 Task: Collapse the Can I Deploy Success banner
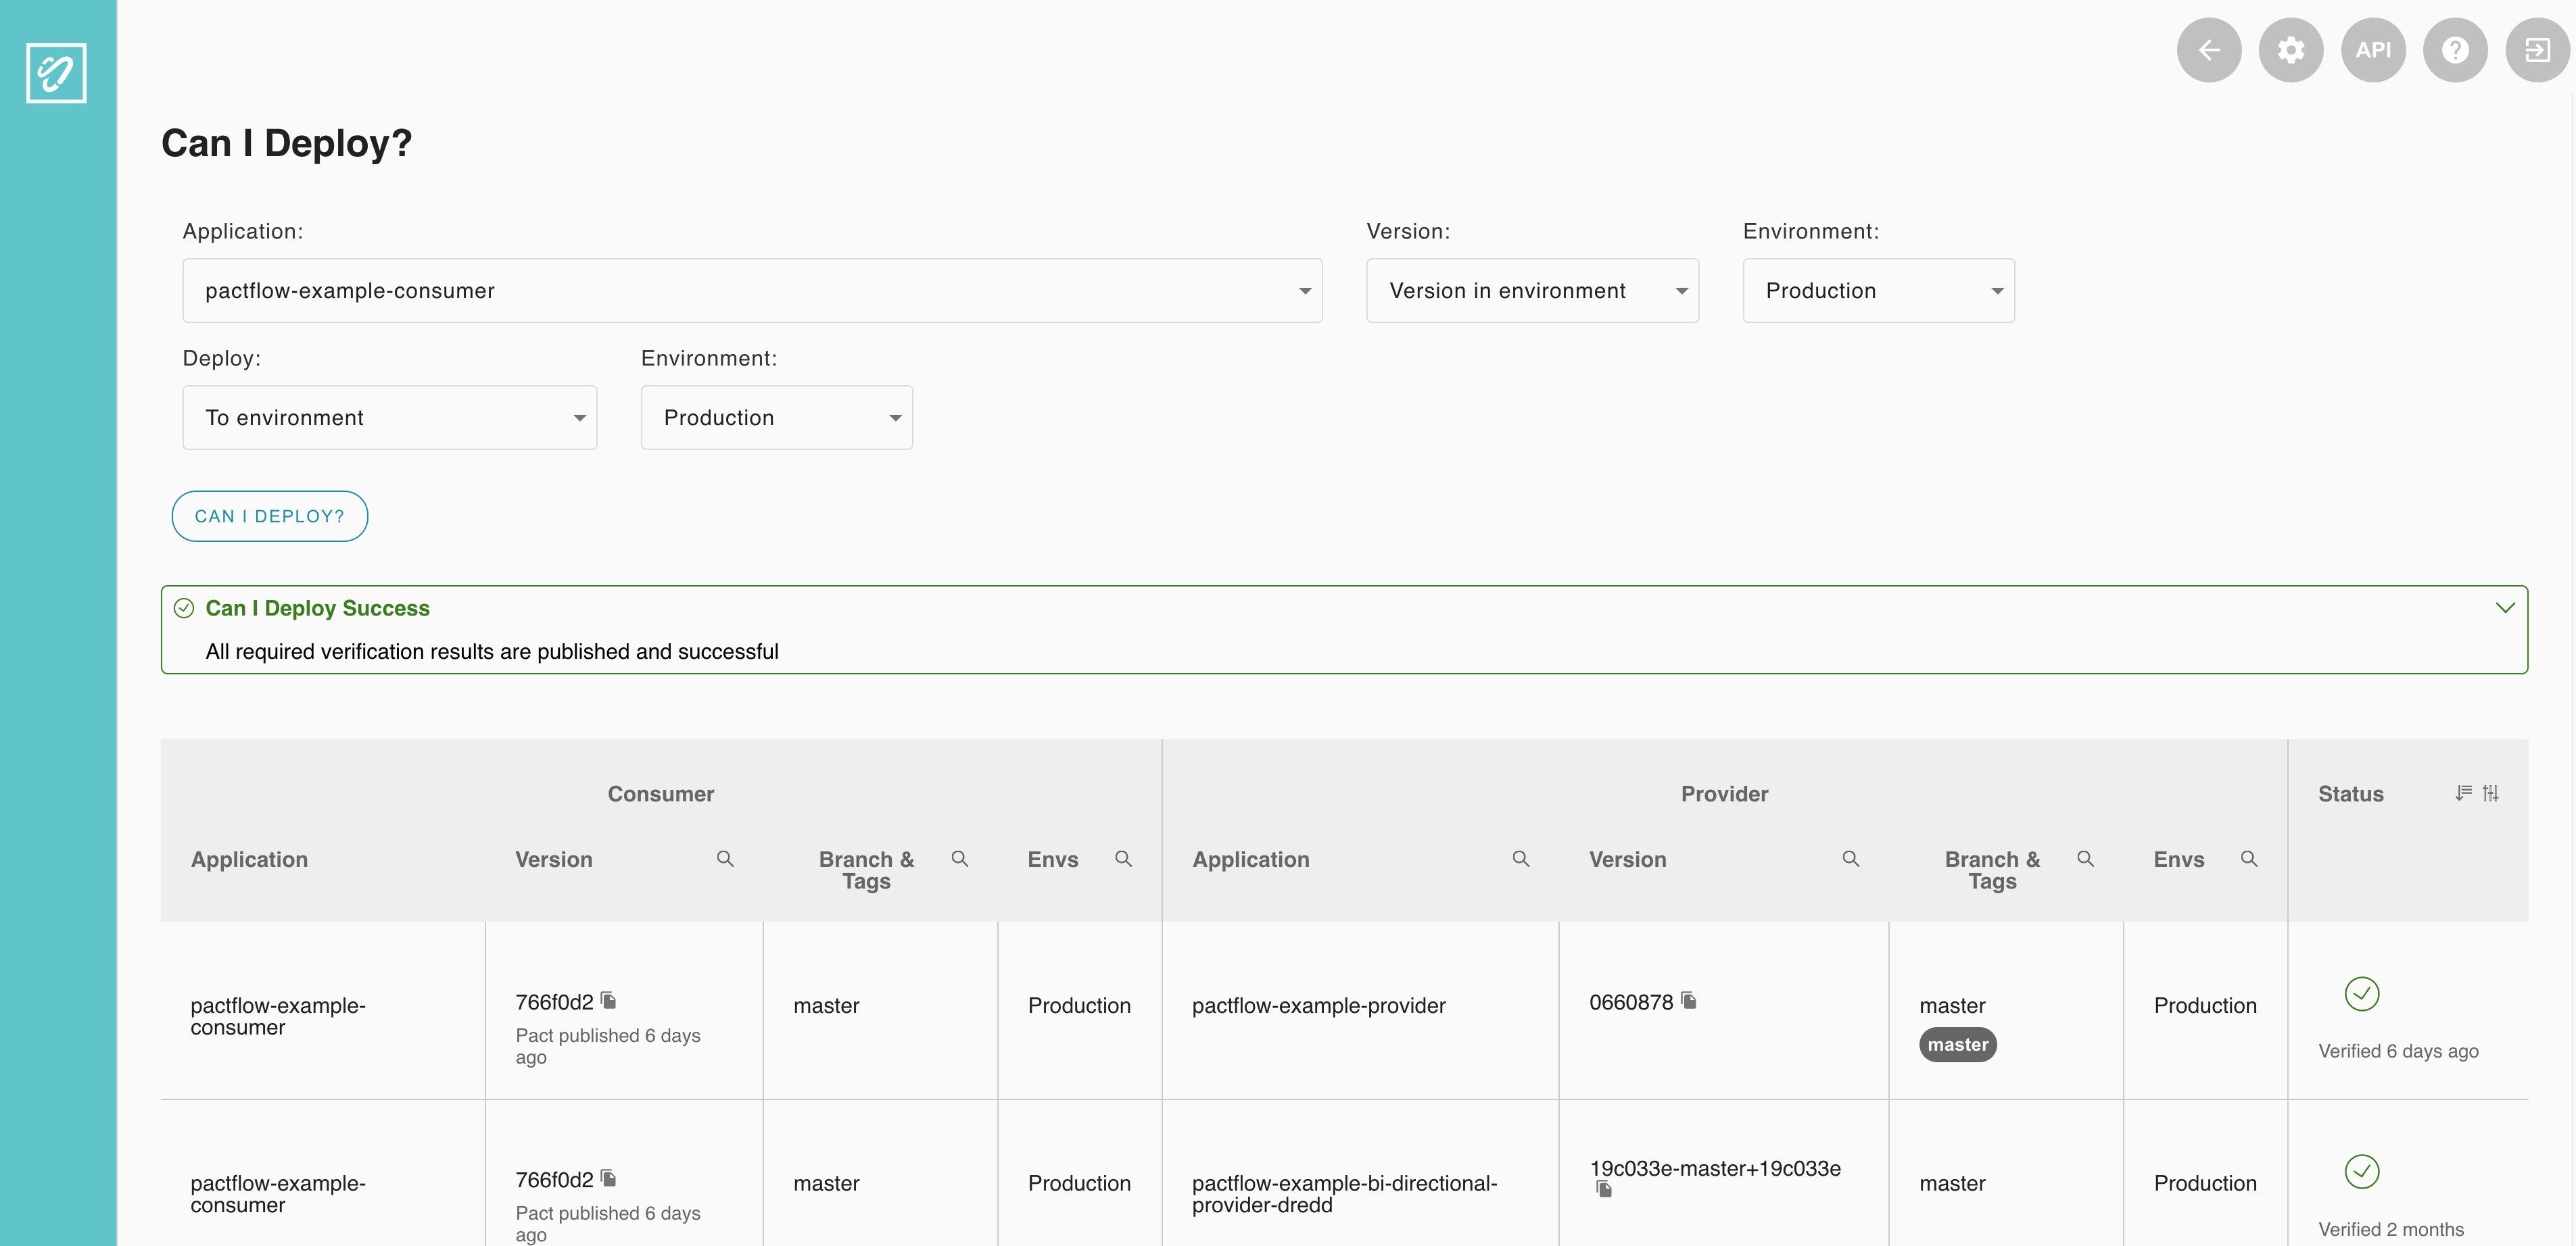click(2505, 607)
